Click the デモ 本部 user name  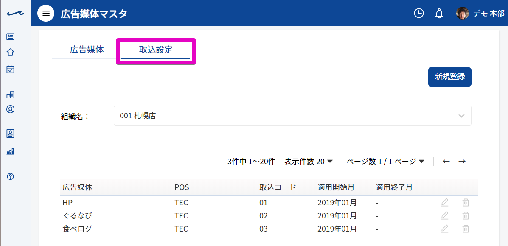tap(488, 13)
